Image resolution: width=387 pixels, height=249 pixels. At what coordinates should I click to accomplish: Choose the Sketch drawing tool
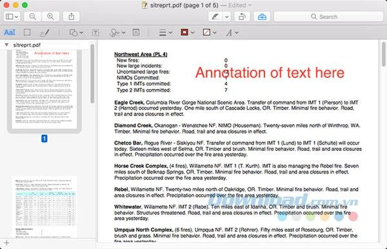45,32
